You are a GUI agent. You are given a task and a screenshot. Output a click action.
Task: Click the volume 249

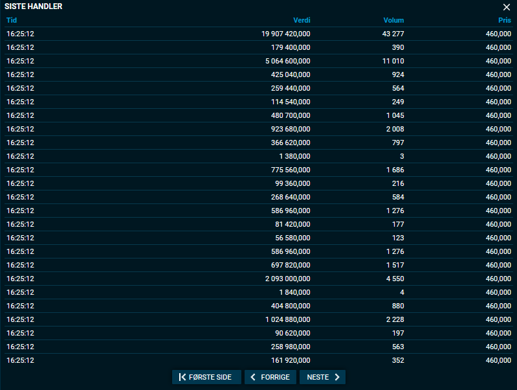click(x=398, y=102)
